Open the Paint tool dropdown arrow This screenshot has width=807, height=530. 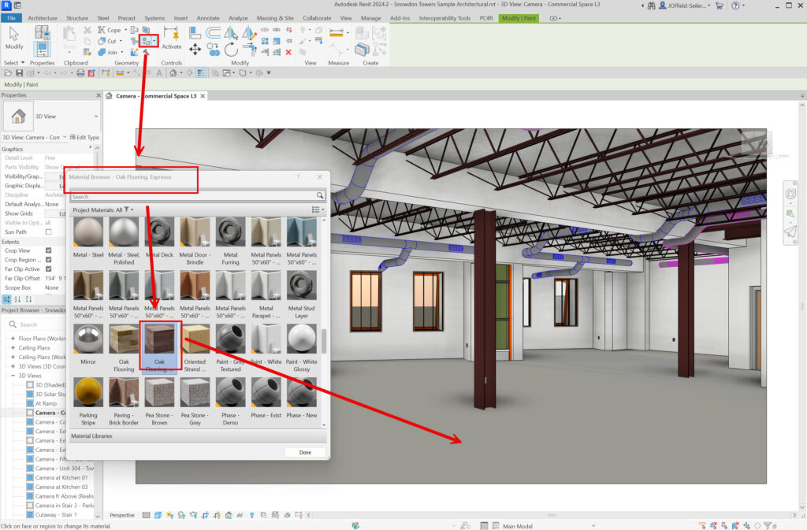(154, 41)
